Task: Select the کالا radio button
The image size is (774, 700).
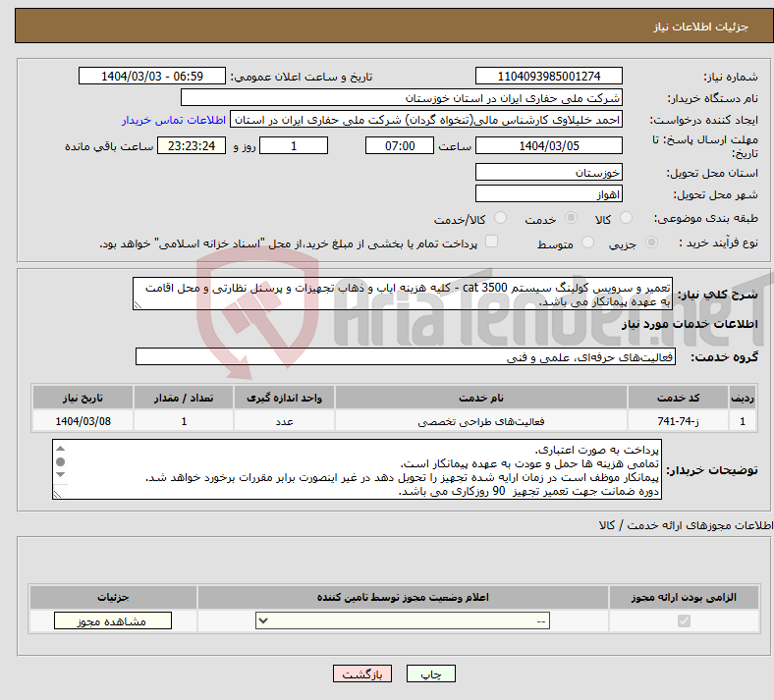Action: click(626, 218)
